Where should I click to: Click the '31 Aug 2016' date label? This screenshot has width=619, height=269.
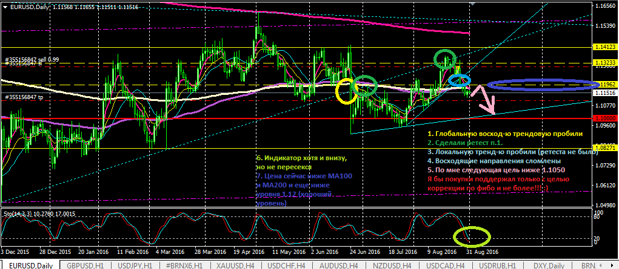484,251
